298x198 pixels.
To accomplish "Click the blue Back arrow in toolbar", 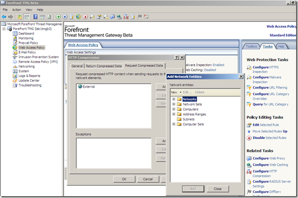I will click(x=4, y=17).
